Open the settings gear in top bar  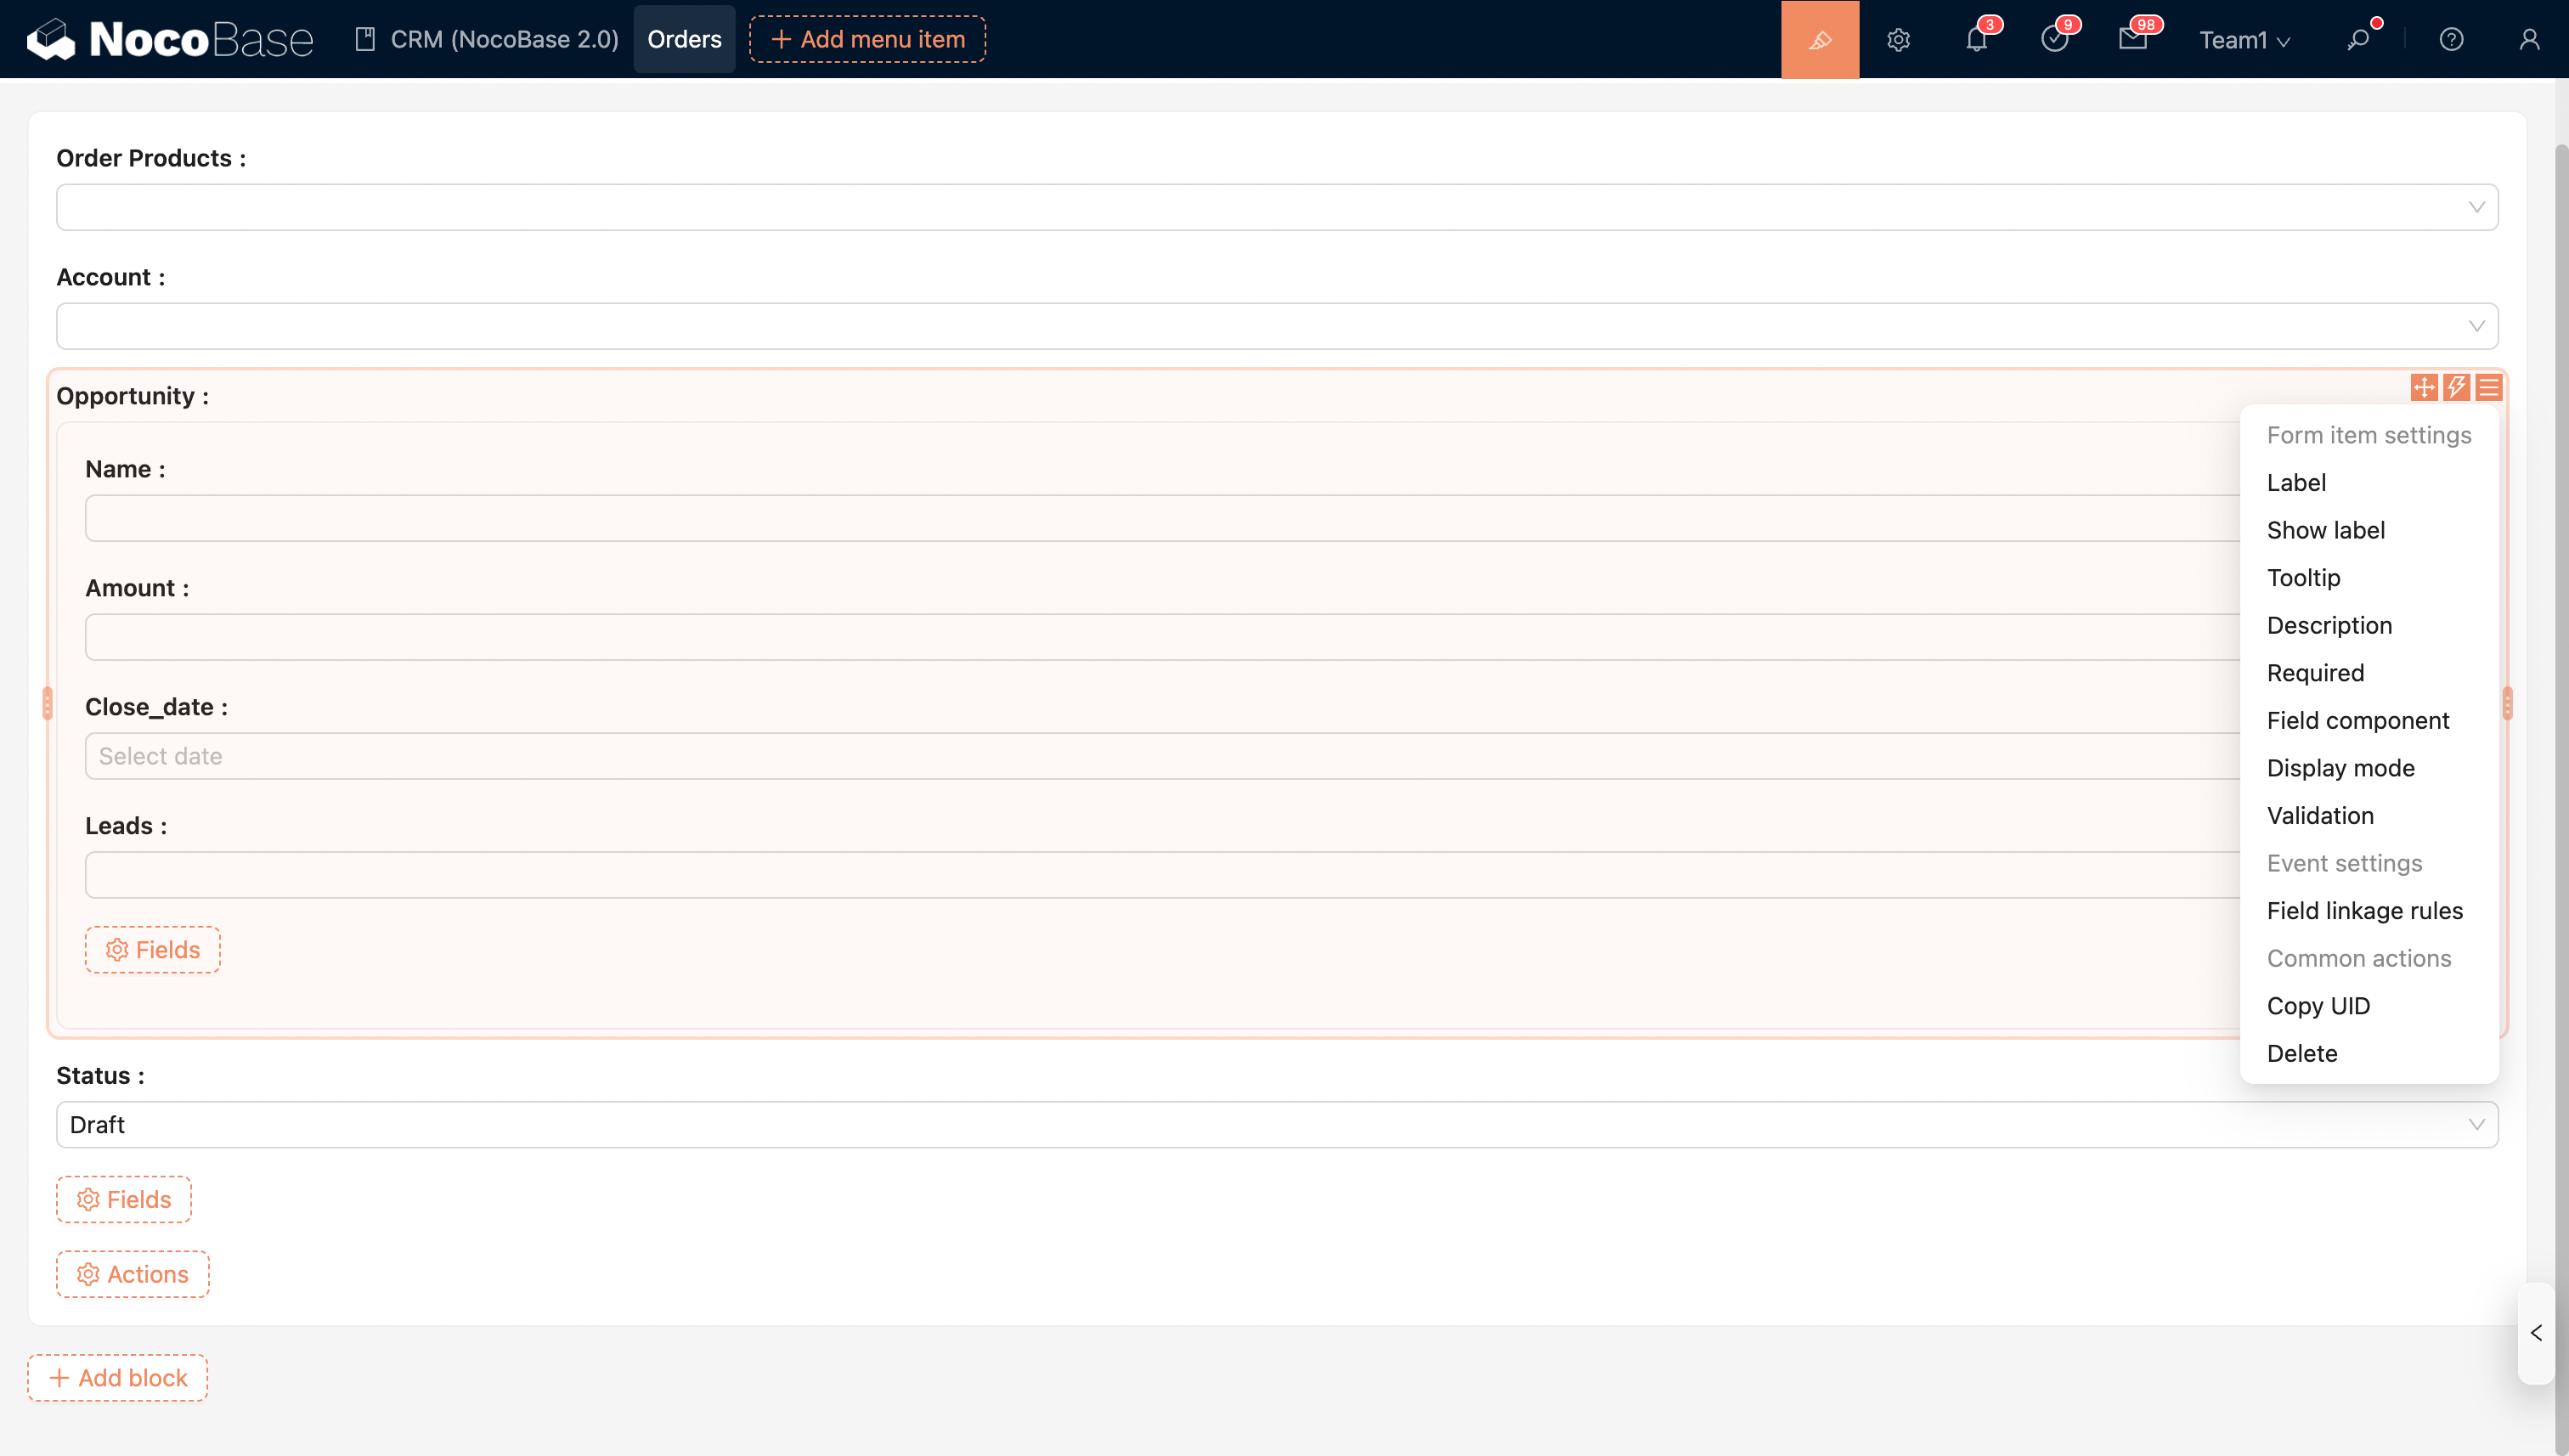(x=1898, y=39)
